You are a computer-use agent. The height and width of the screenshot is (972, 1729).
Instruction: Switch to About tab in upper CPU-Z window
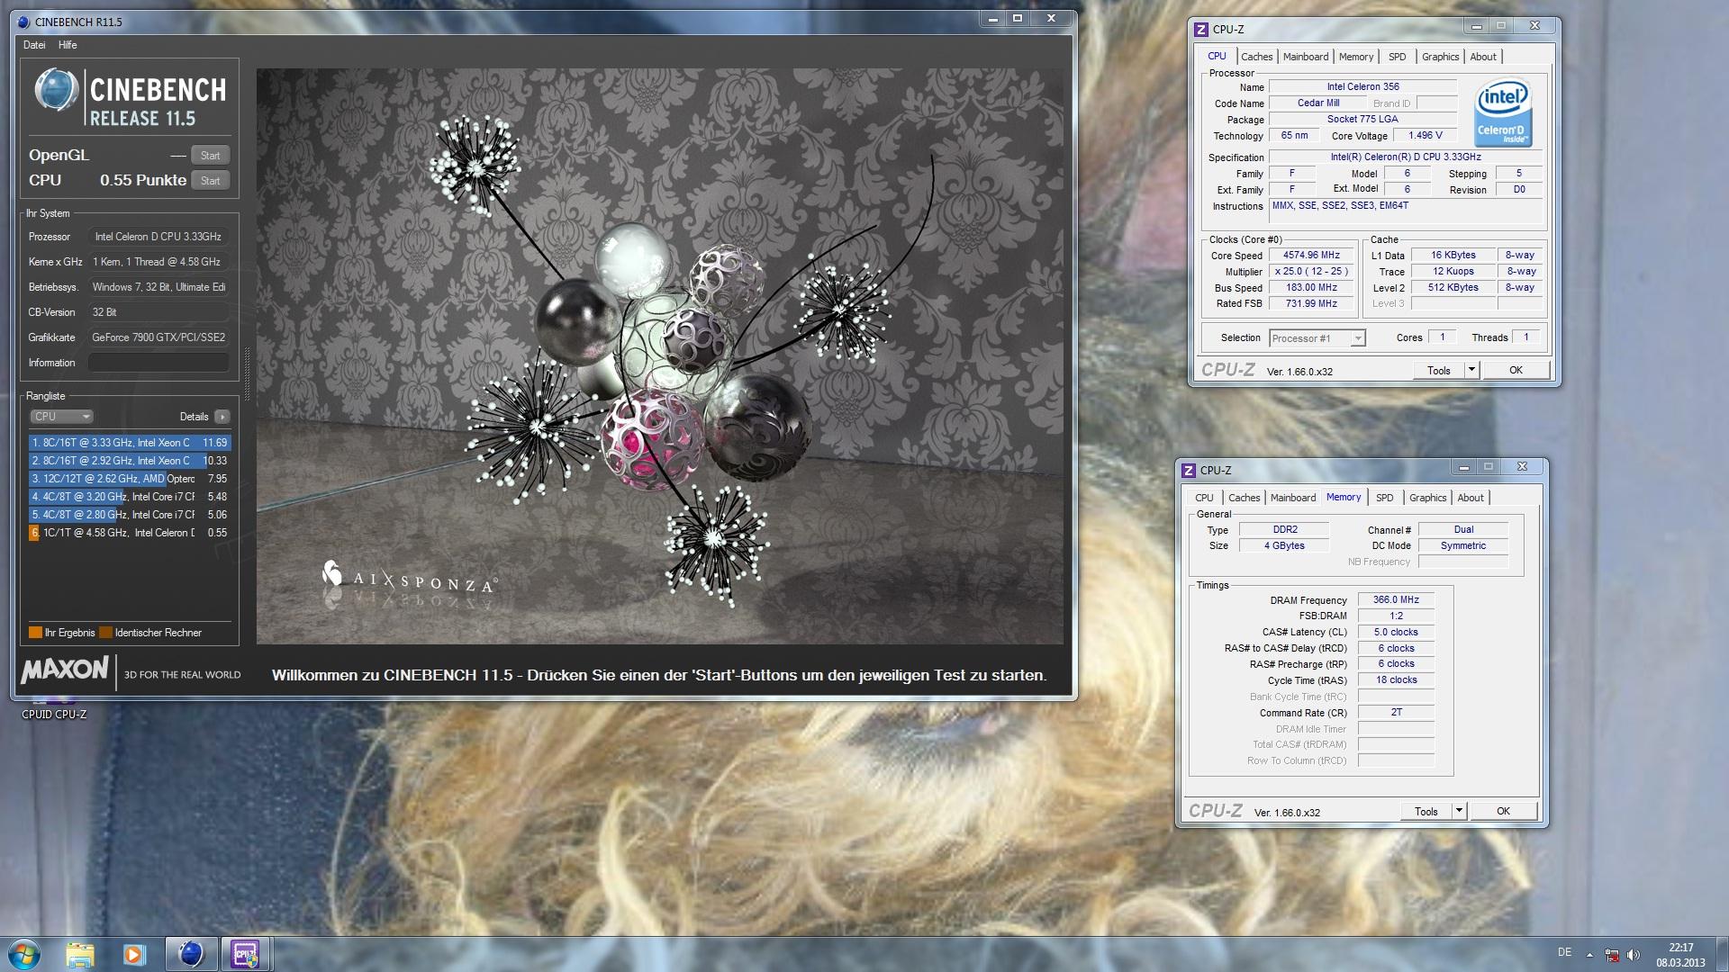[1483, 57]
